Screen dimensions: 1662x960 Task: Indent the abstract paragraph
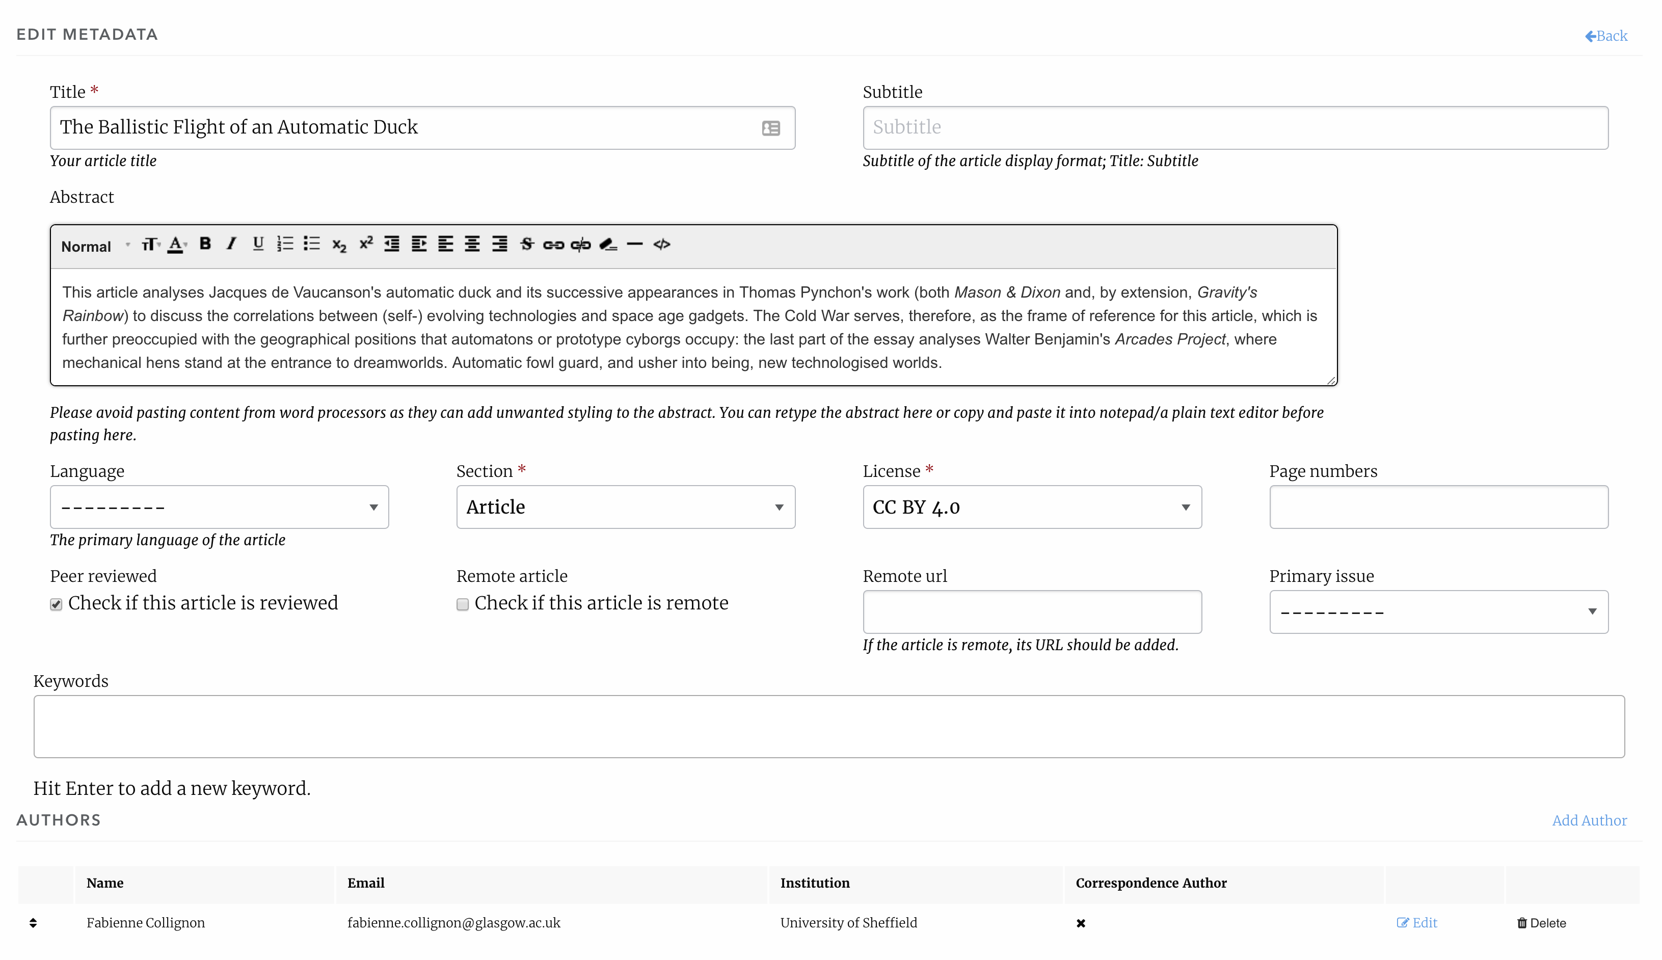pos(419,244)
